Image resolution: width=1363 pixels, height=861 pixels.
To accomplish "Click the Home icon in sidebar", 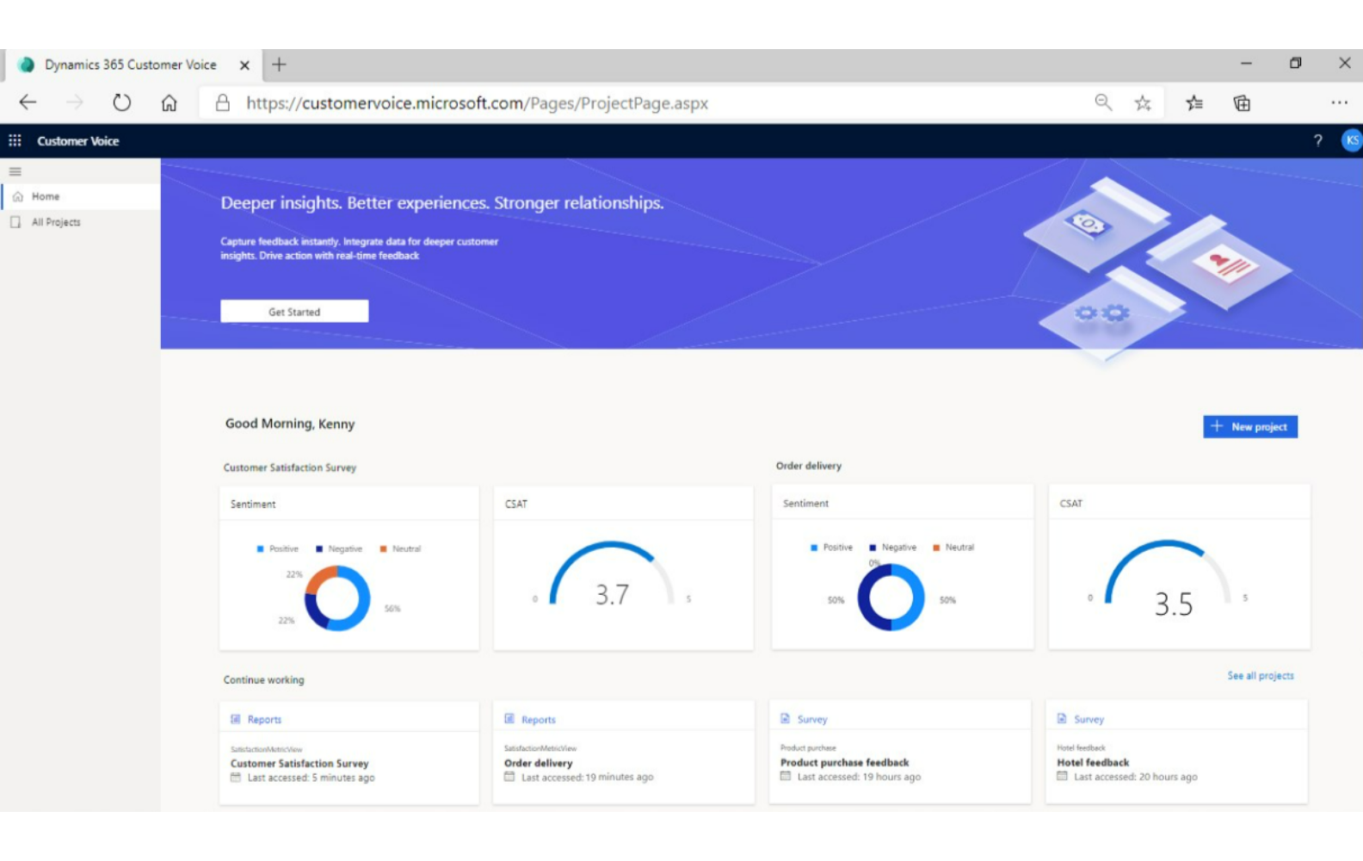I will point(17,196).
